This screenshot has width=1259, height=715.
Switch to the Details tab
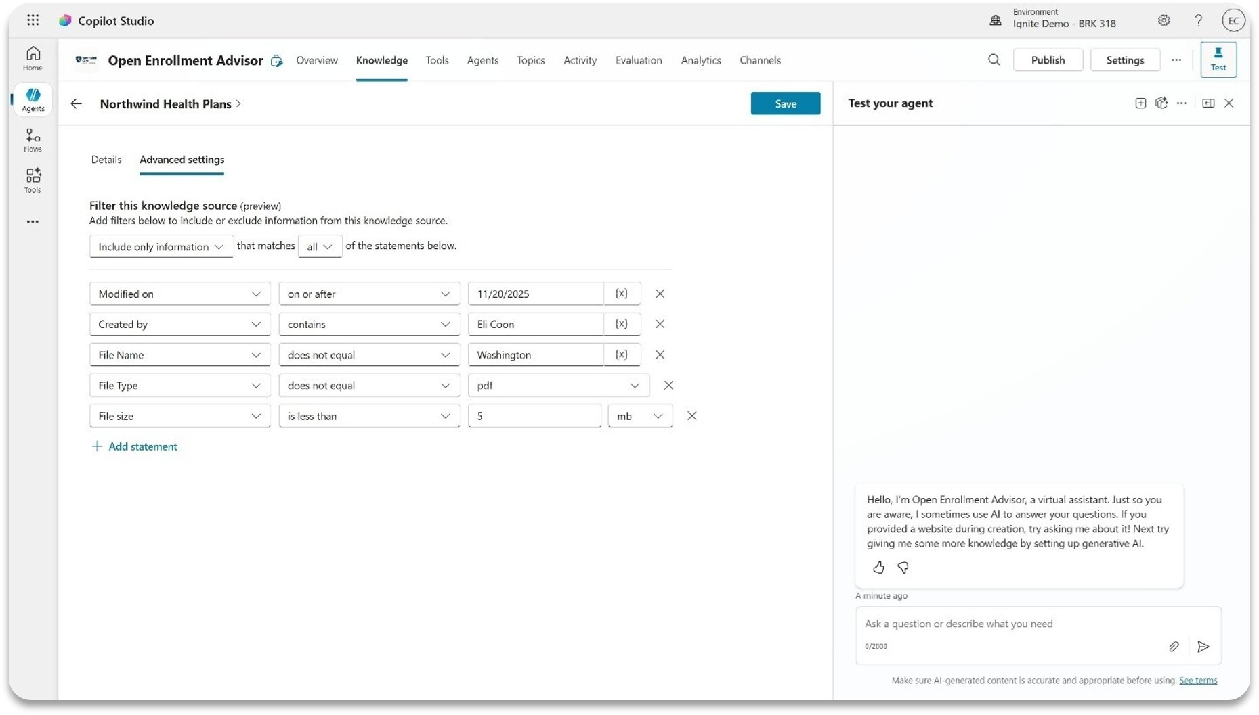(106, 160)
